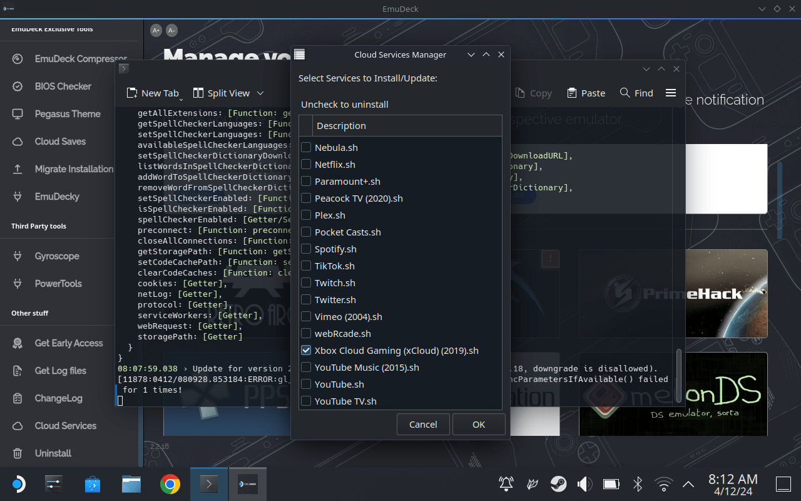Click the terminal hamburger menu icon
The height and width of the screenshot is (501, 801).
671,93
